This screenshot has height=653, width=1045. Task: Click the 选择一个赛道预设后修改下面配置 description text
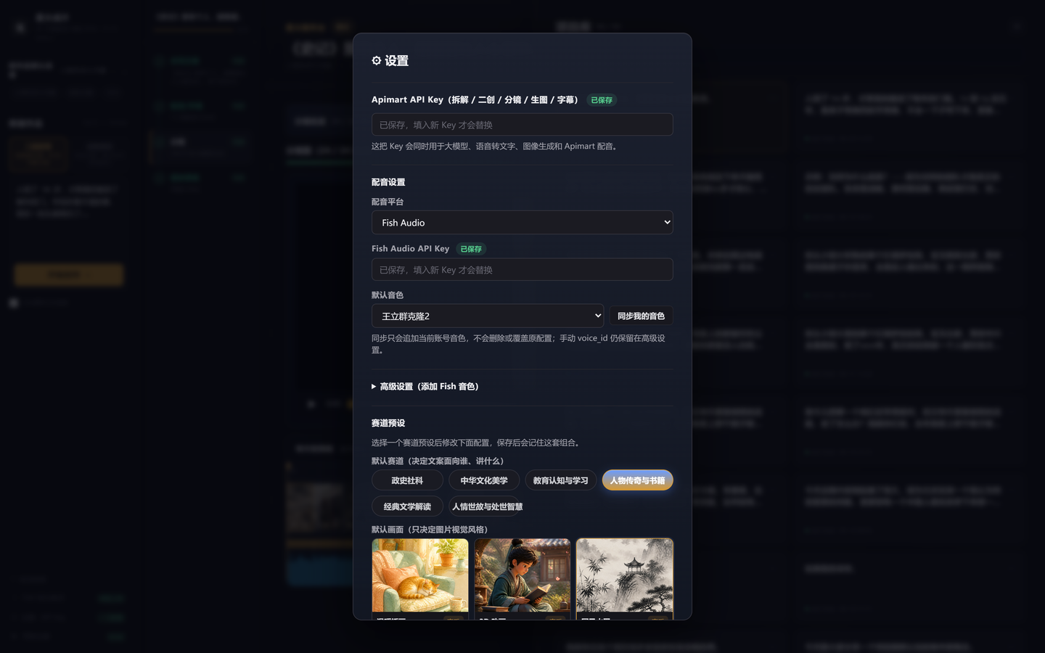(x=478, y=443)
